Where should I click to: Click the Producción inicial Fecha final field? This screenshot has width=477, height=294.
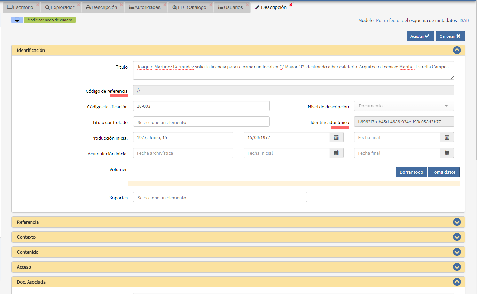click(x=397, y=137)
